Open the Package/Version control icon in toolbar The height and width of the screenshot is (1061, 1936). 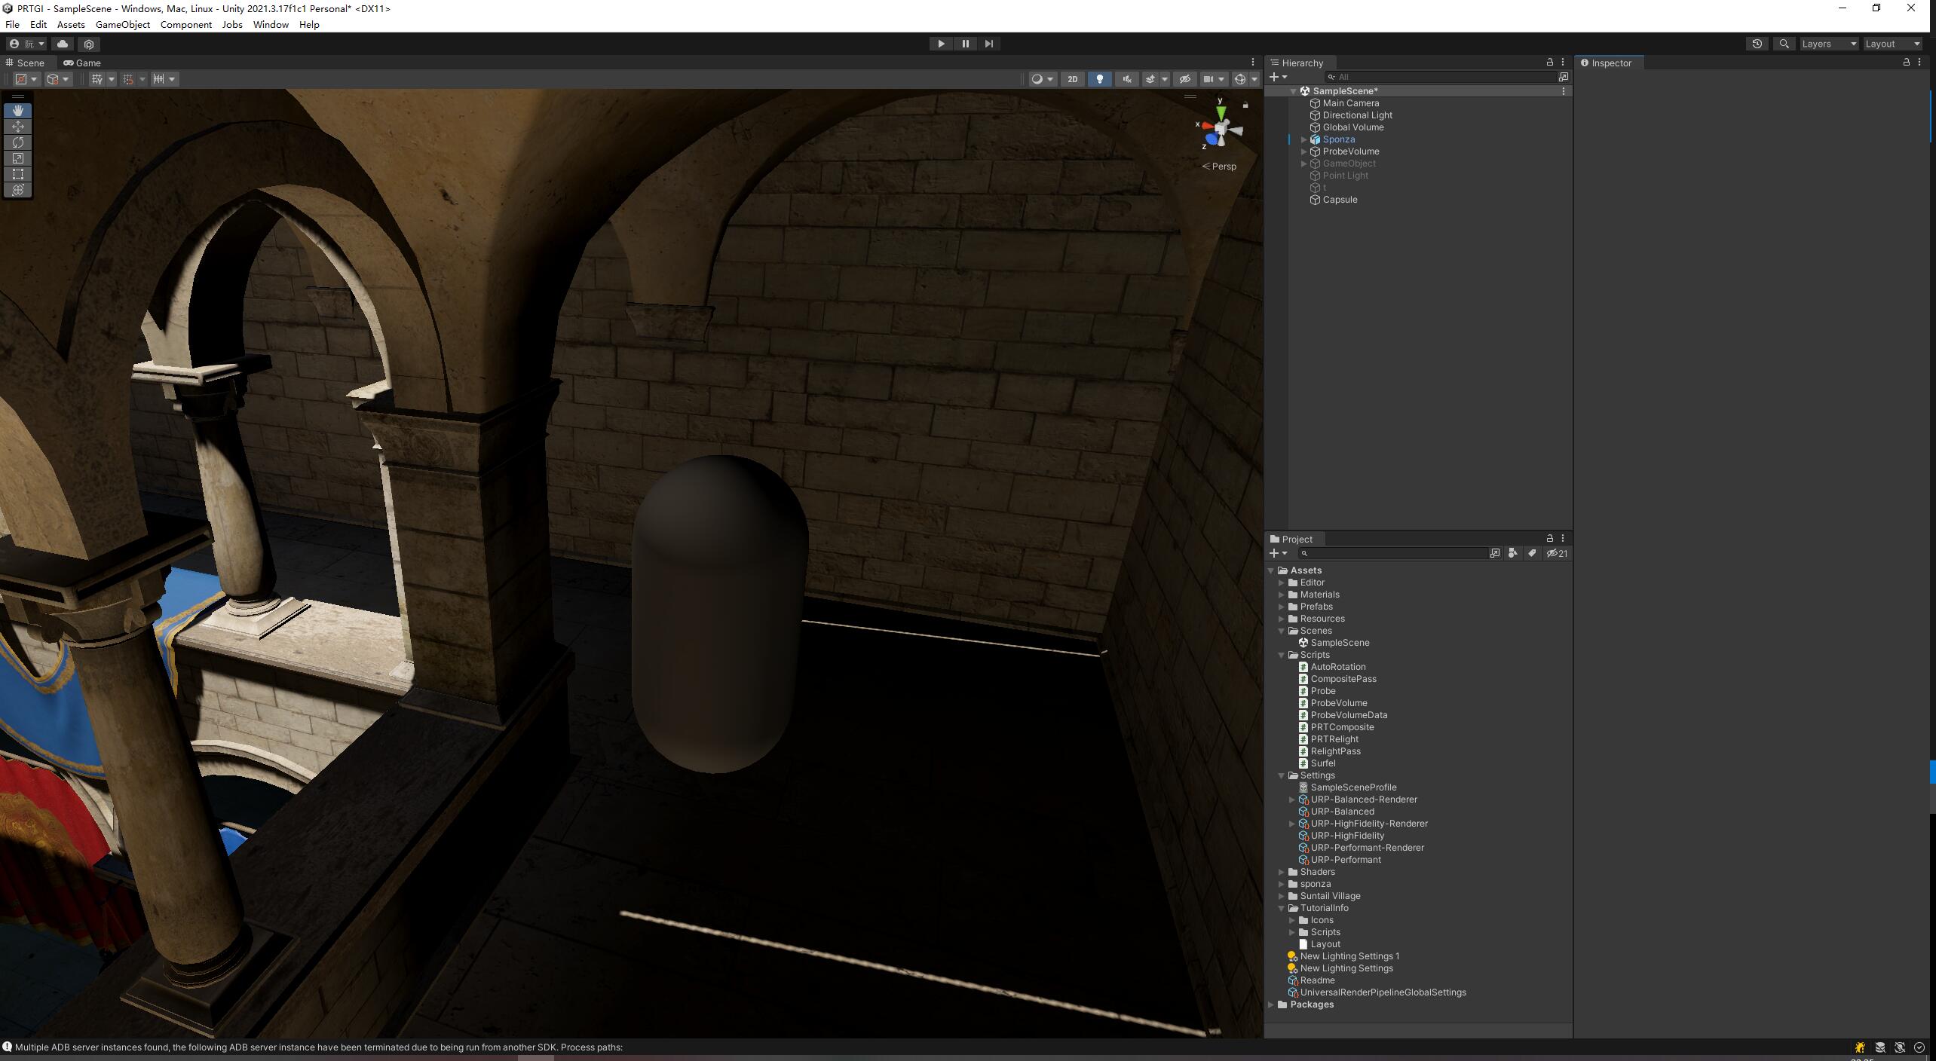tap(89, 44)
